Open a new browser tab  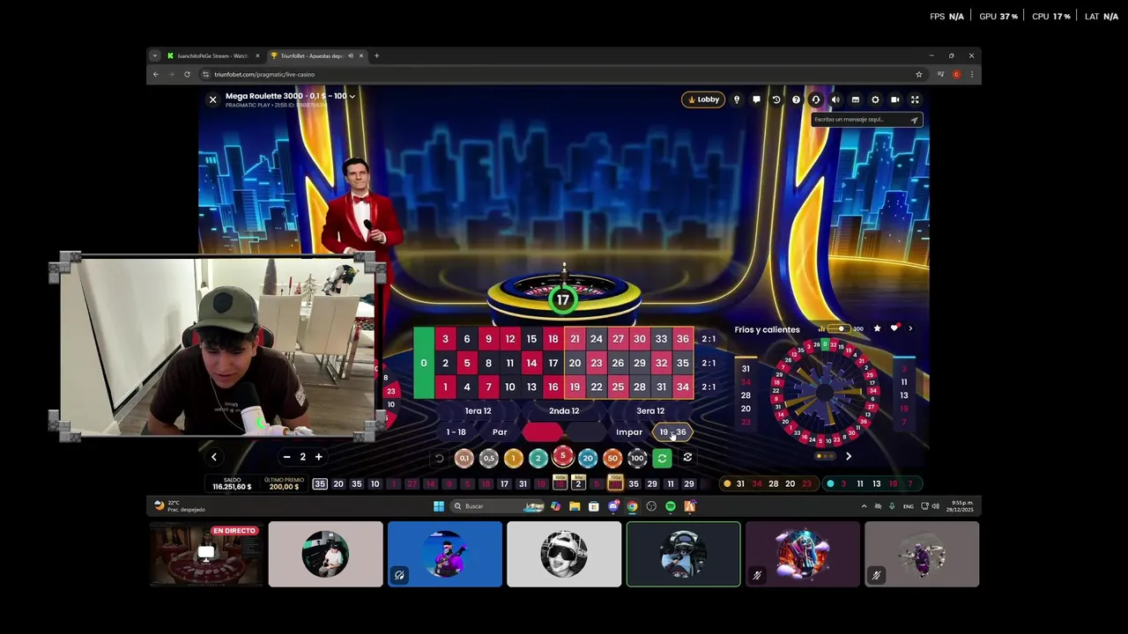[376, 55]
